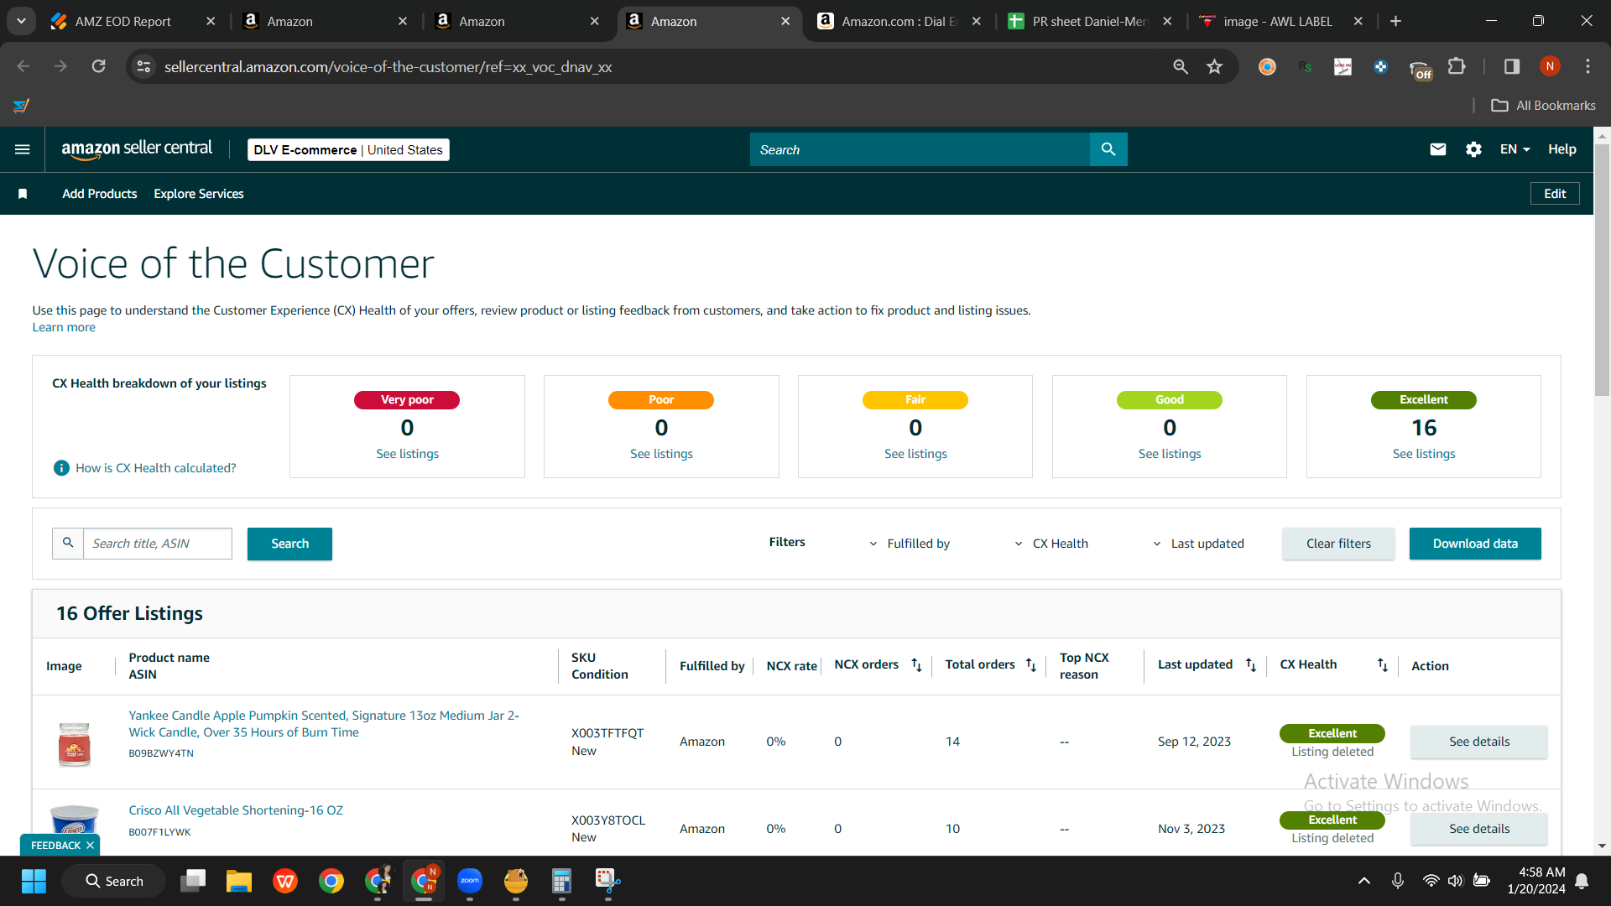Open the Chrome profile avatar N
The image size is (1611, 906).
1550,66
